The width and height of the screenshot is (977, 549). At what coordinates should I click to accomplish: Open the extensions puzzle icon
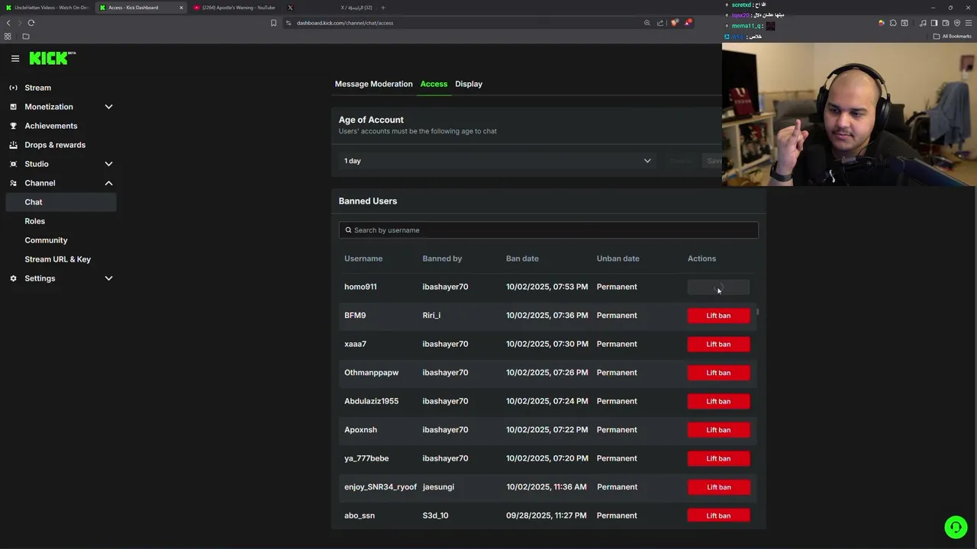[x=893, y=23]
